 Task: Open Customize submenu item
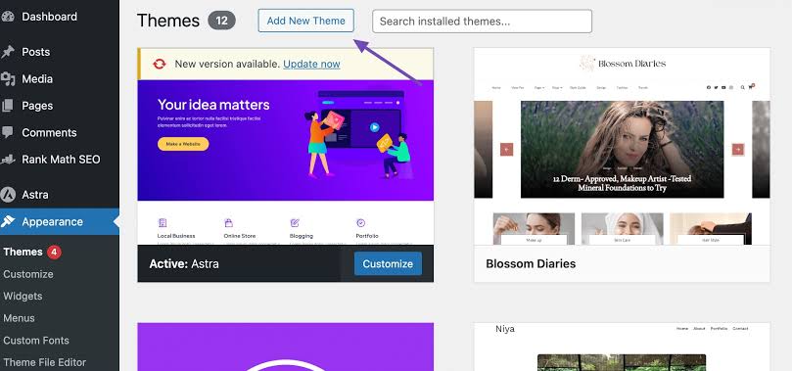(x=28, y=274)
